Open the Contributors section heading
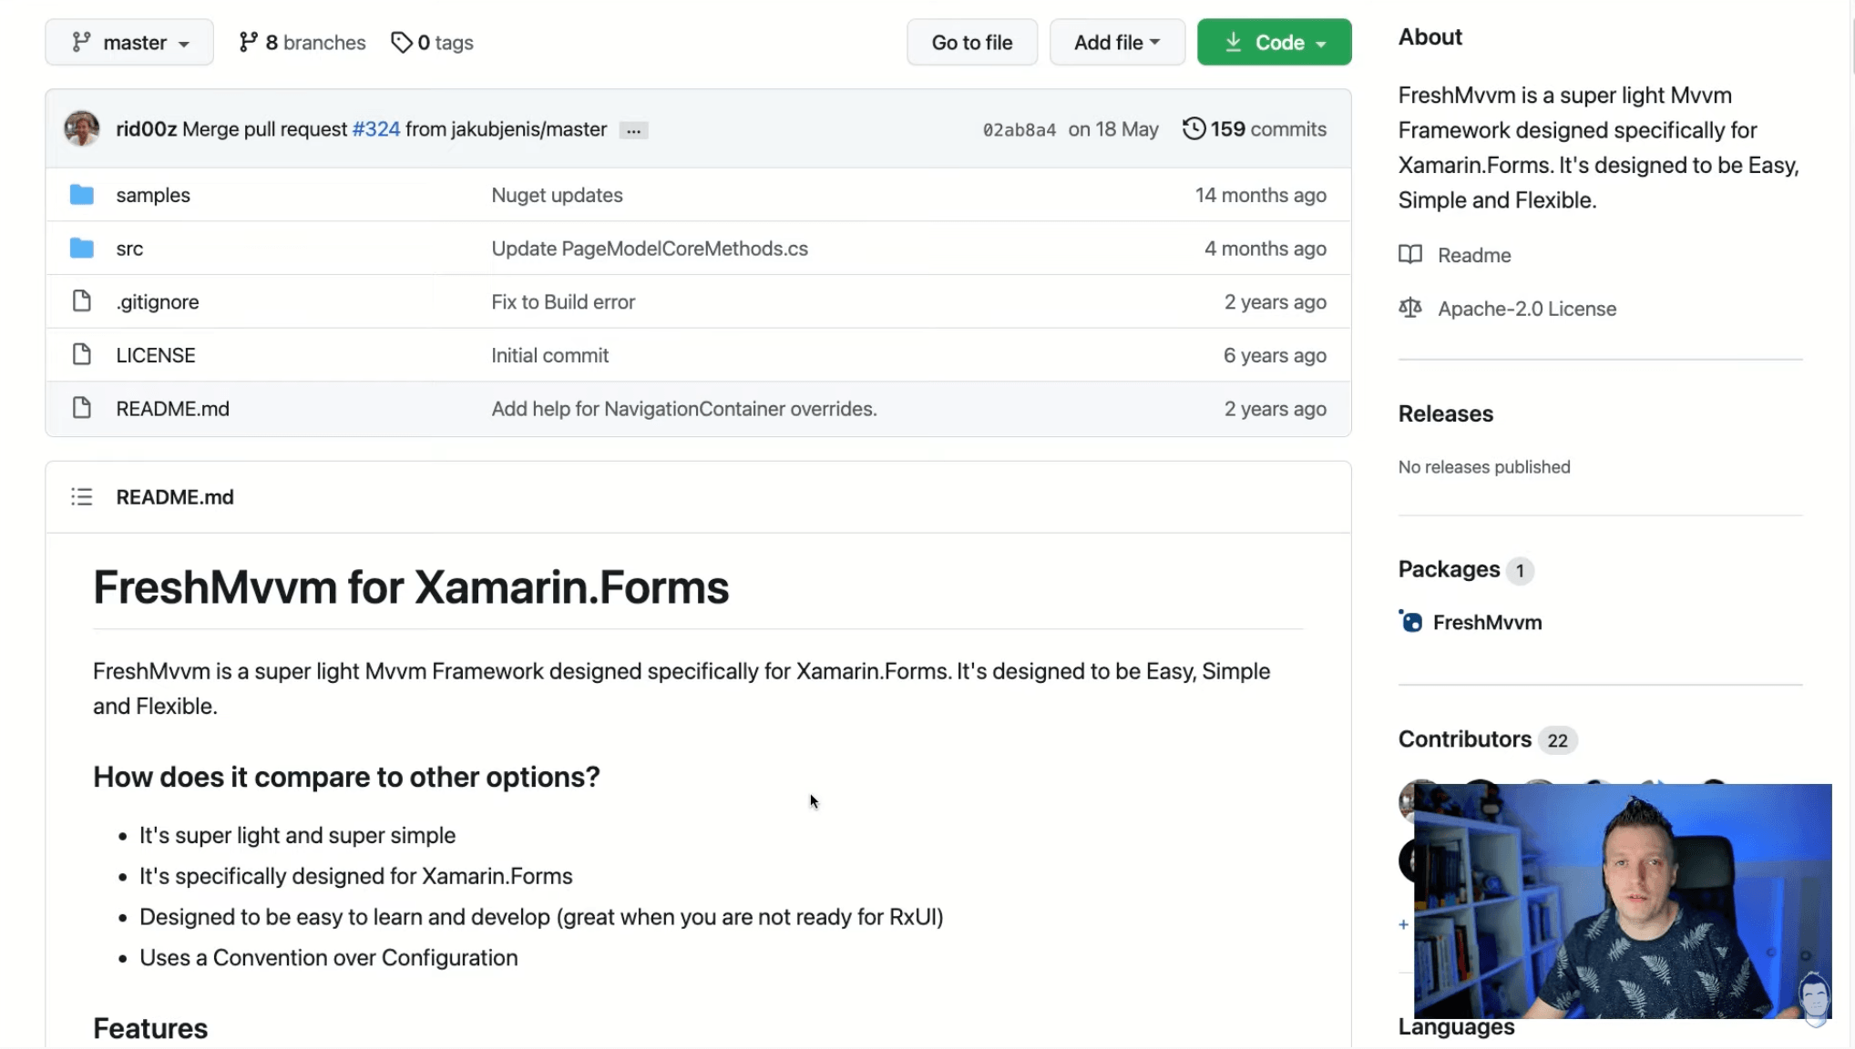 tap(1465, 738)
